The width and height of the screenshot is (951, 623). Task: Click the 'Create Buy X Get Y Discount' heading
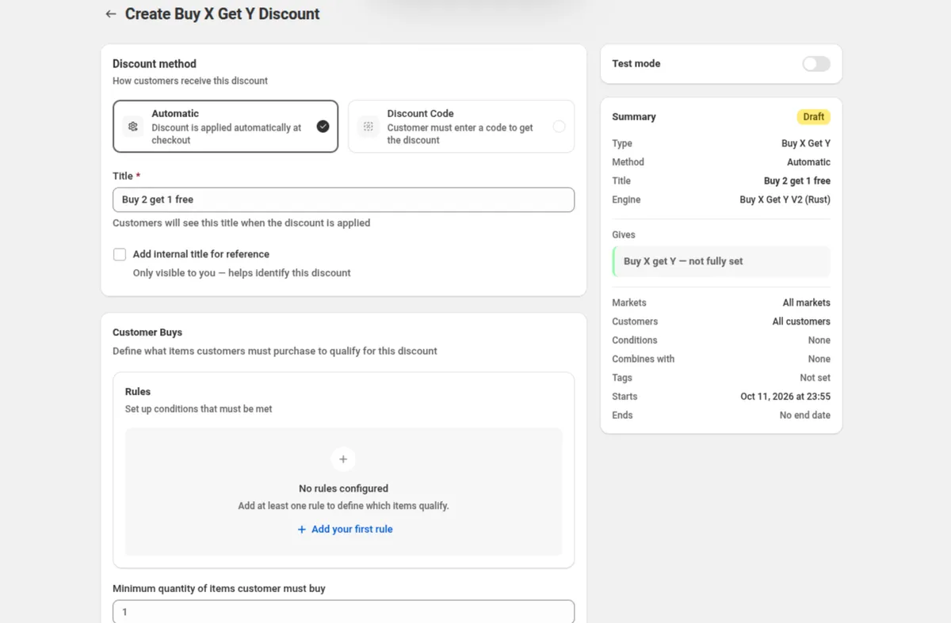point(223,14)
